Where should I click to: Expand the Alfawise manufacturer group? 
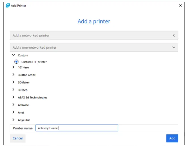point(13,105)
